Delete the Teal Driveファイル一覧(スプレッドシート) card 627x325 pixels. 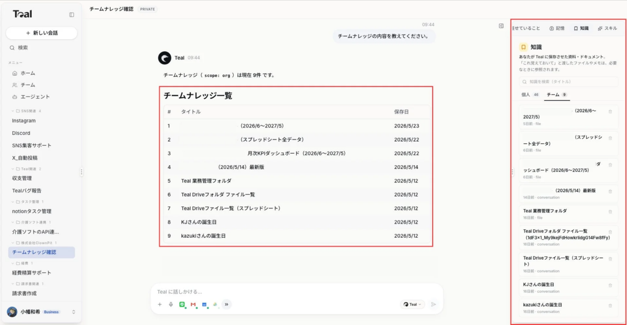tap(610, 259)
